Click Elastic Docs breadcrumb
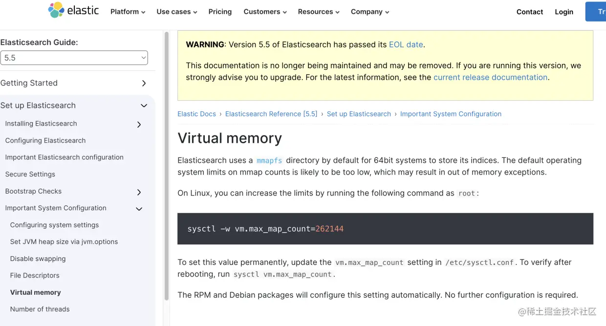The image size is (606, 326). [x=196, y=114]
